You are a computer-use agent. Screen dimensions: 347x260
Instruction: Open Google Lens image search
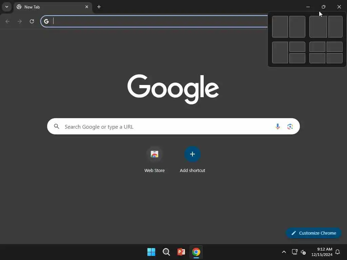pos(290,127)
